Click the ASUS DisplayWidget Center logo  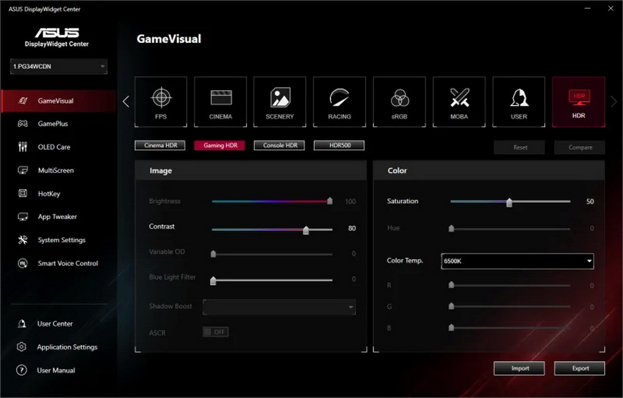tap(57, 37)
